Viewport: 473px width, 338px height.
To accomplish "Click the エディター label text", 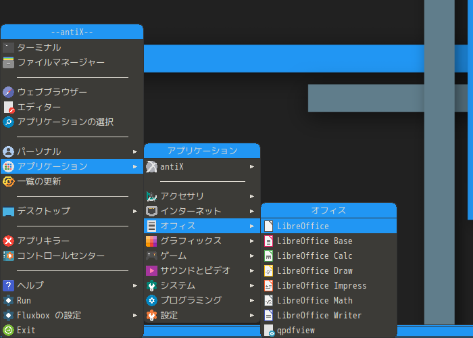I will (39, 107).
